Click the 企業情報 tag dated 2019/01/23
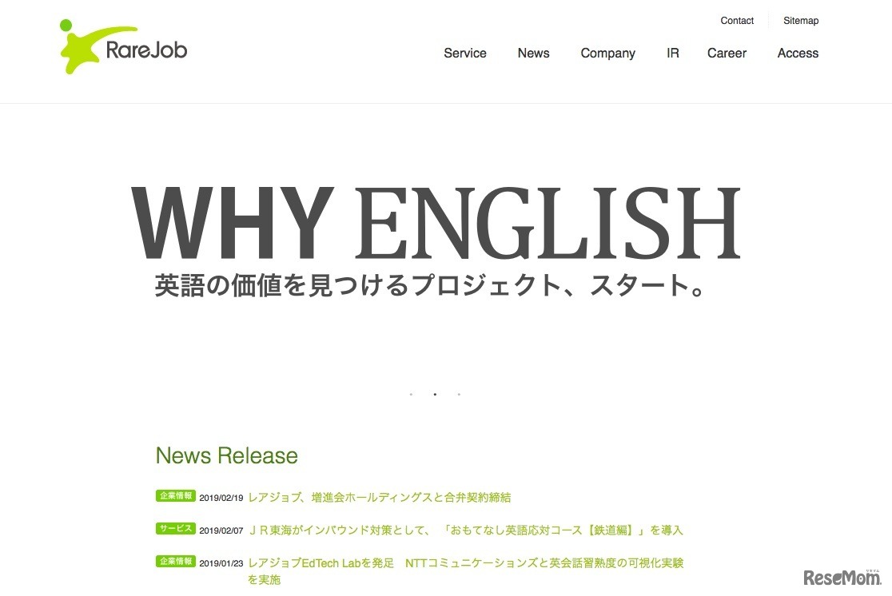 tap(176, 562)
